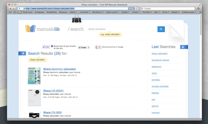Click the Sharp electronic calculator thumbnail
Viewport: 208px width, 124px height.
(x=34, y=76)
